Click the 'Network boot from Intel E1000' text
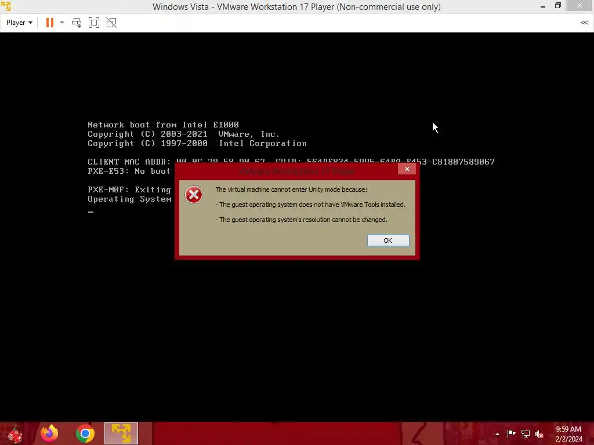 (163, 125)
